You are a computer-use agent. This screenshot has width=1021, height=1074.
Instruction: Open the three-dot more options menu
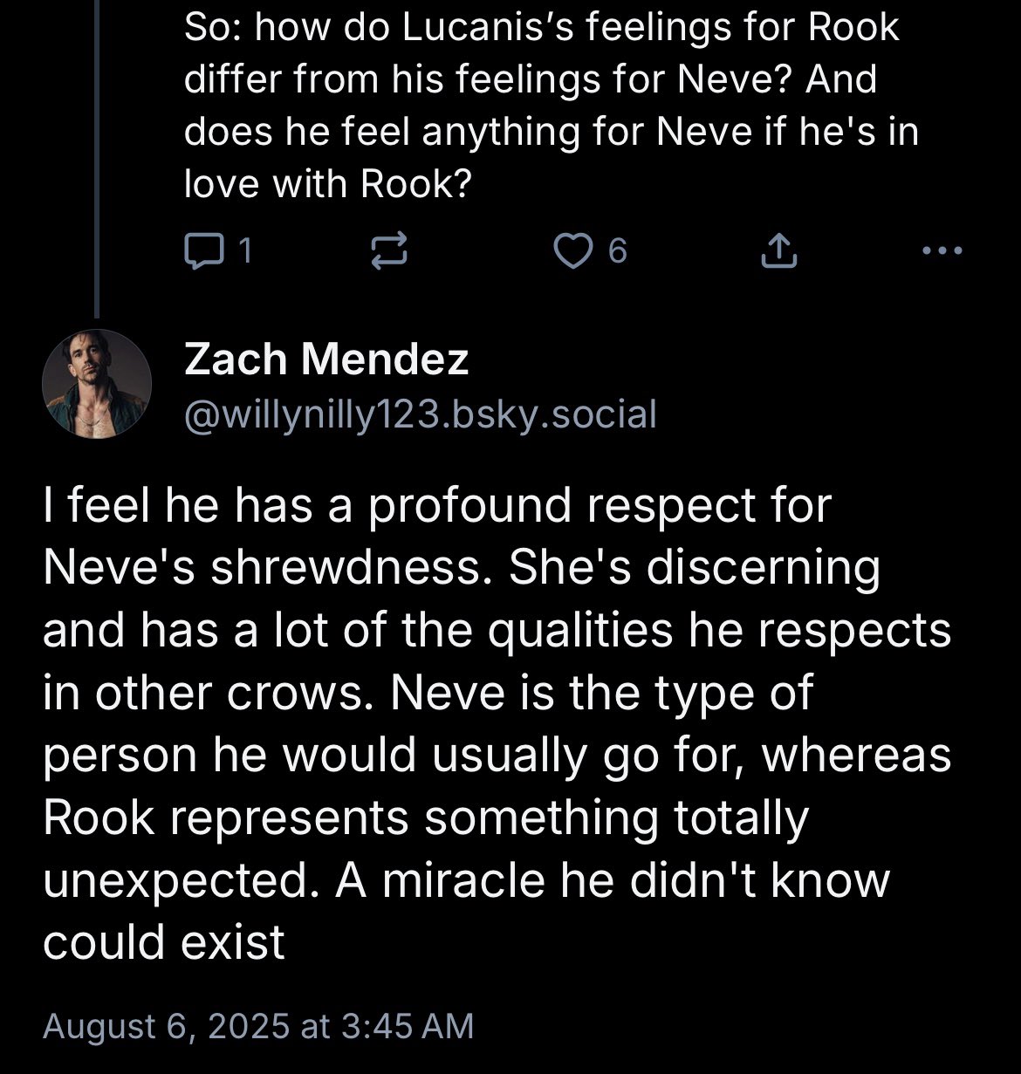(942, 251)
